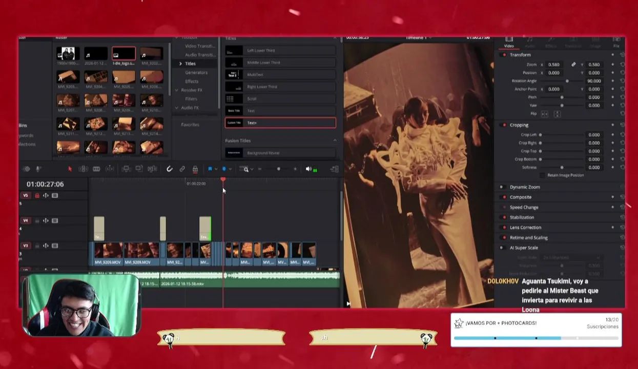Select Effects in the toolbox list
The height and width of the screenshot is (369, 638).
tap(192, 81)
